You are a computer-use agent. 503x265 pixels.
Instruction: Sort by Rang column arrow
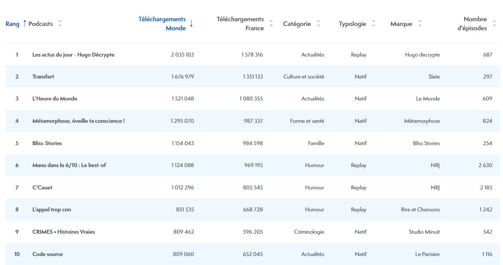pos(24,24)
